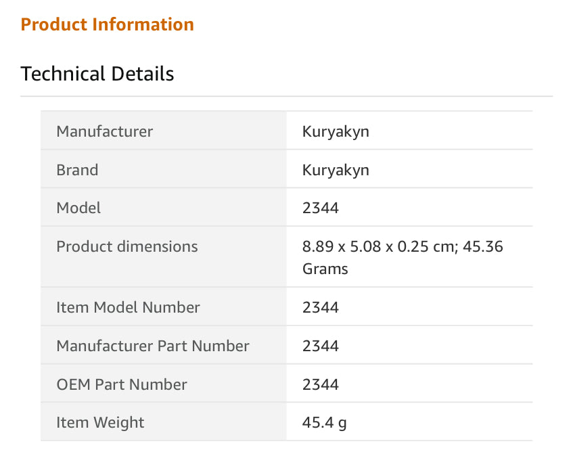
Task: Click the Product Information heading
Action: pos(107,24)
